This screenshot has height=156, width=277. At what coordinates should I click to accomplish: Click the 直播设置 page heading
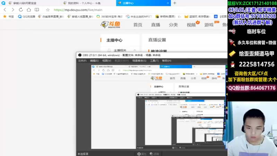pyautogui.click(x=157, y=40)
